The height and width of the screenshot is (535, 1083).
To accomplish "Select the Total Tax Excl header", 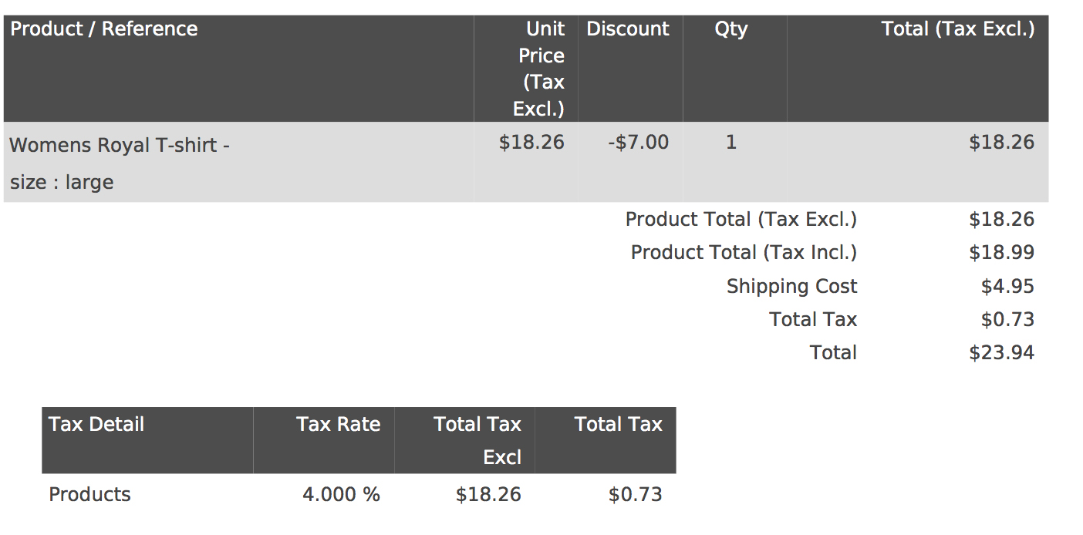I will coord(478,440).
